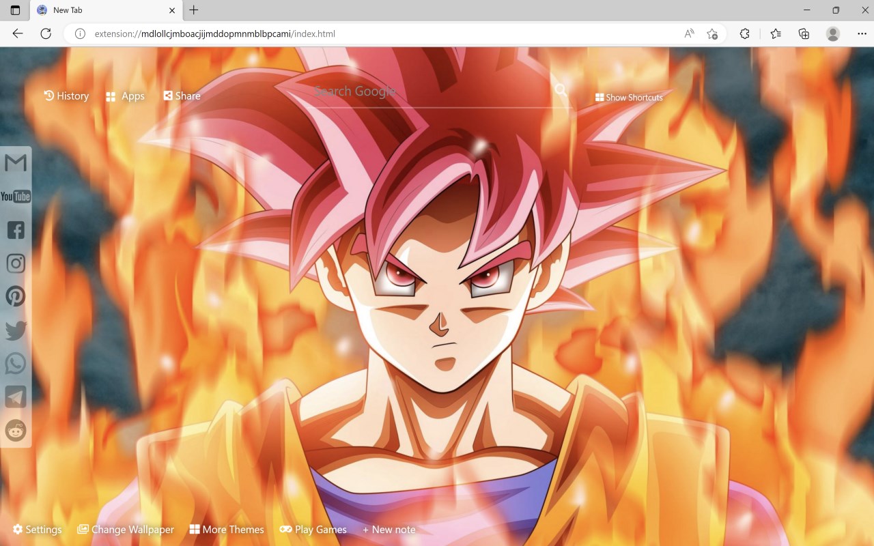874x546 pixels.
Task: Open WhatsApp from the sidebar
Action: pos(16,364)
